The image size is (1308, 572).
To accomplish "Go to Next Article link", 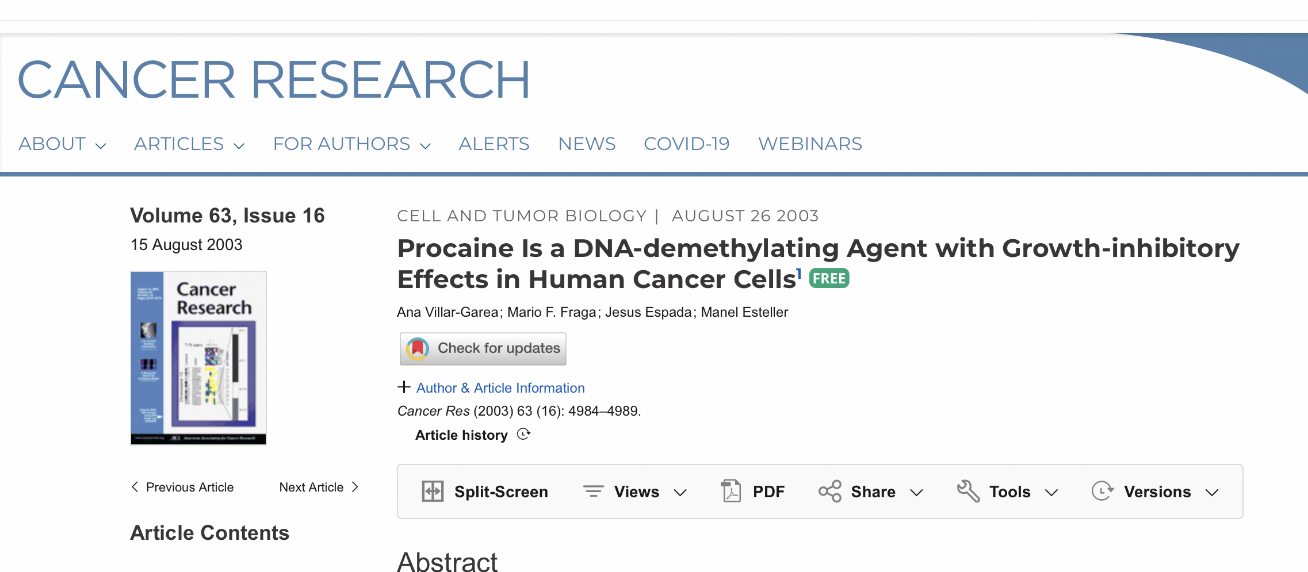I will tap(319, 487).
